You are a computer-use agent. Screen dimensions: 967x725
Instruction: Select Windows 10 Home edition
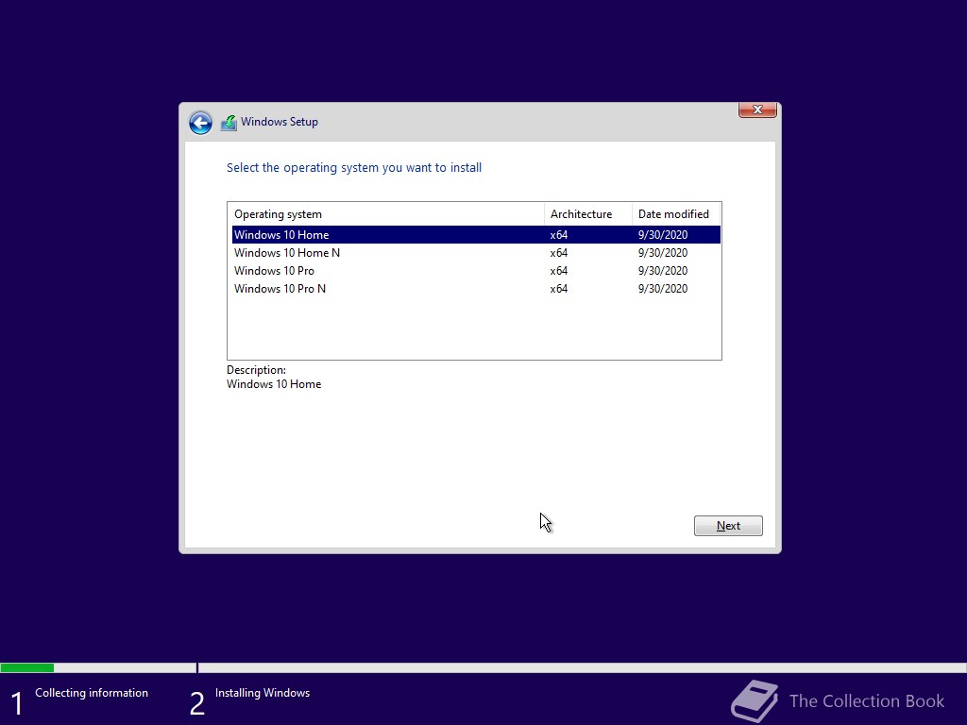click(476, 235)
